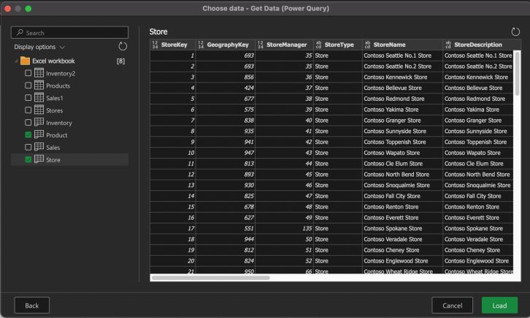Check the Products checkbox

click(x=28, y=86)
